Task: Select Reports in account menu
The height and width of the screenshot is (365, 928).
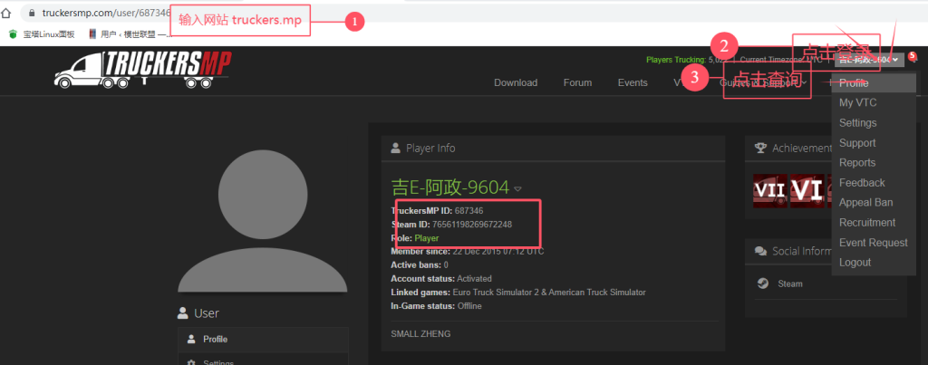Action: 874,163
